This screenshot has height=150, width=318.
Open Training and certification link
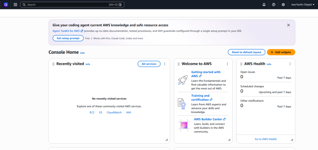(202, 97)
